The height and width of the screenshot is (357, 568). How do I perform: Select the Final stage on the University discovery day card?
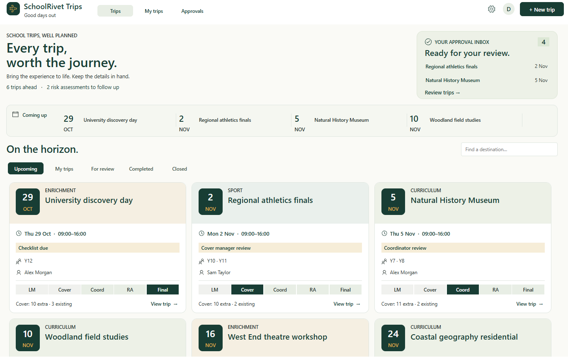163,289
